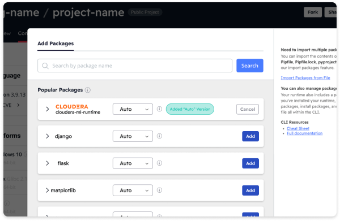This screenshot has width=340, height=221.
Task: Open django version Auto dropdown
Action: tap(133, 136)
